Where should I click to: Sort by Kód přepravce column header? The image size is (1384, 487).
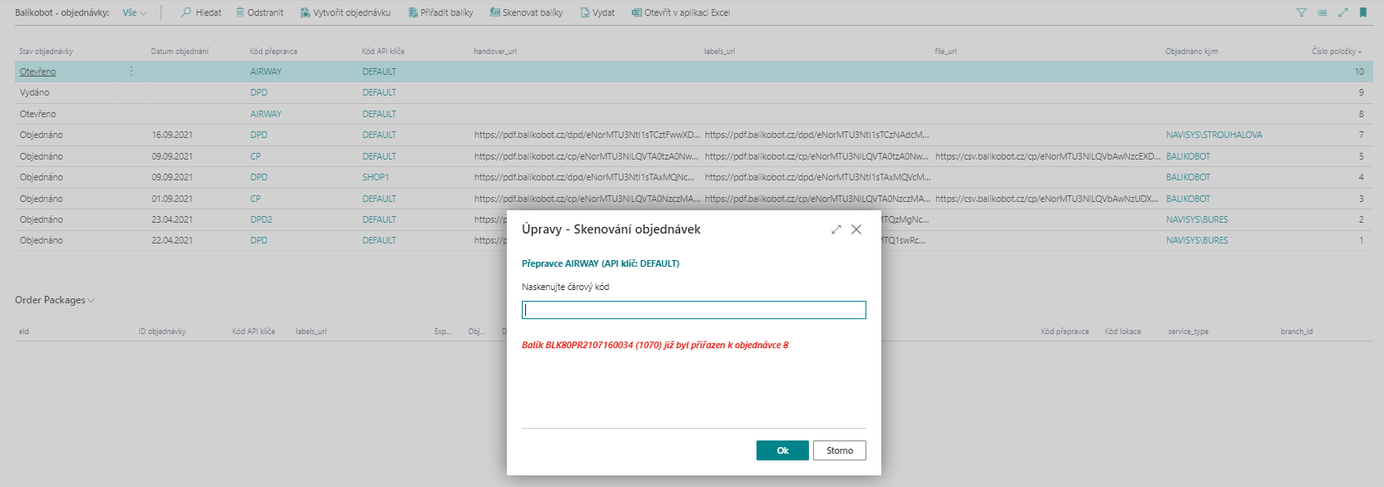[274, 52]
